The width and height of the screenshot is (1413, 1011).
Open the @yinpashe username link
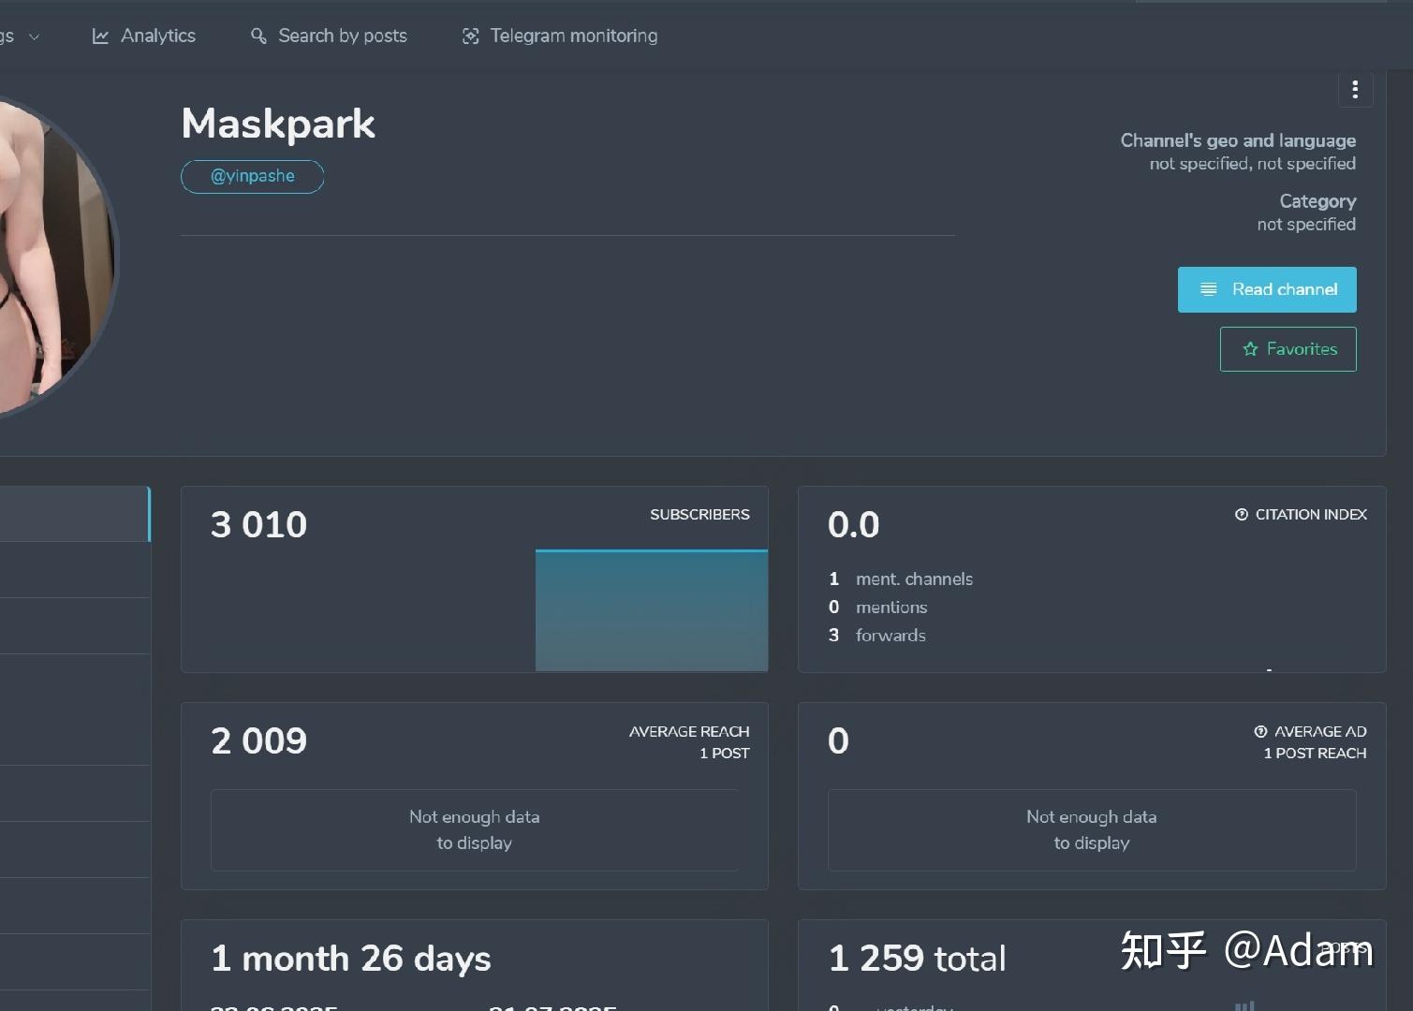[x=252, y=176]
